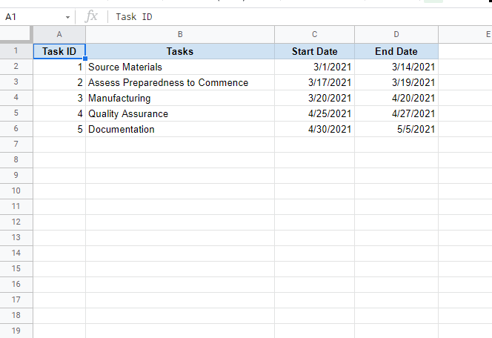The height and width of the screenshot is (338, 492).
Task: Click the formula bar showing Task ID
Action: 296,16
